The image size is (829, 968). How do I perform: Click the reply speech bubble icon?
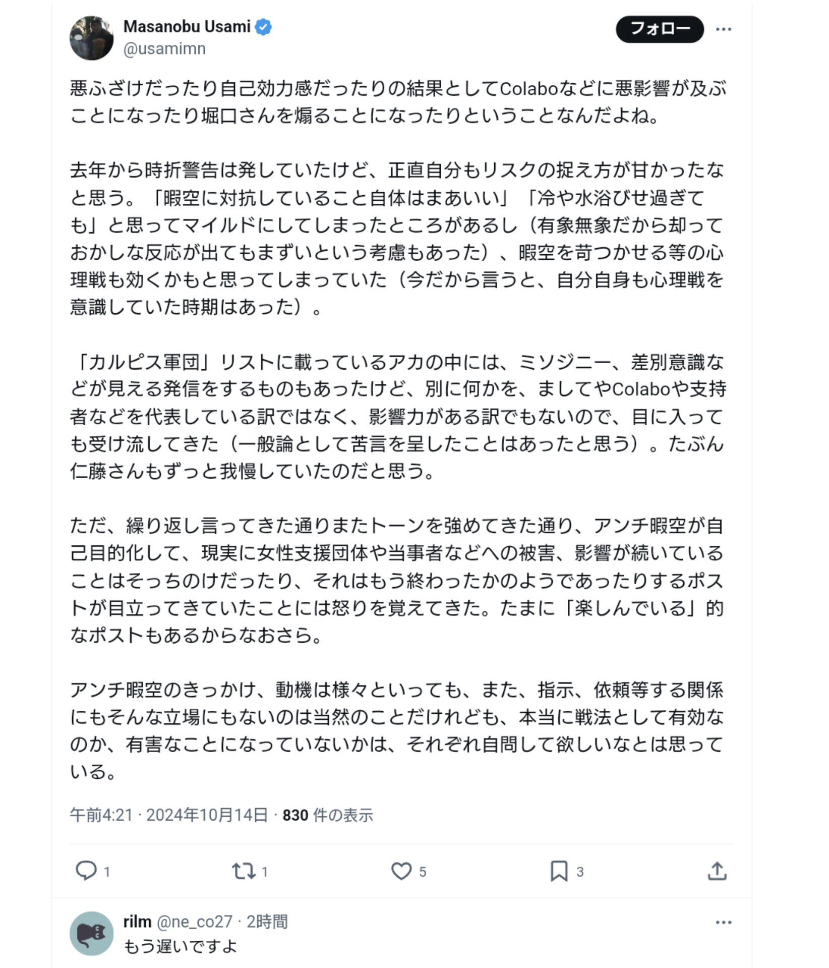pos(86,871)
